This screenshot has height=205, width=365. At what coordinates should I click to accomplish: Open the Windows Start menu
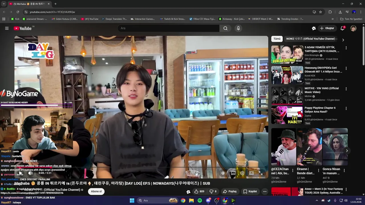tap(132, 200)
